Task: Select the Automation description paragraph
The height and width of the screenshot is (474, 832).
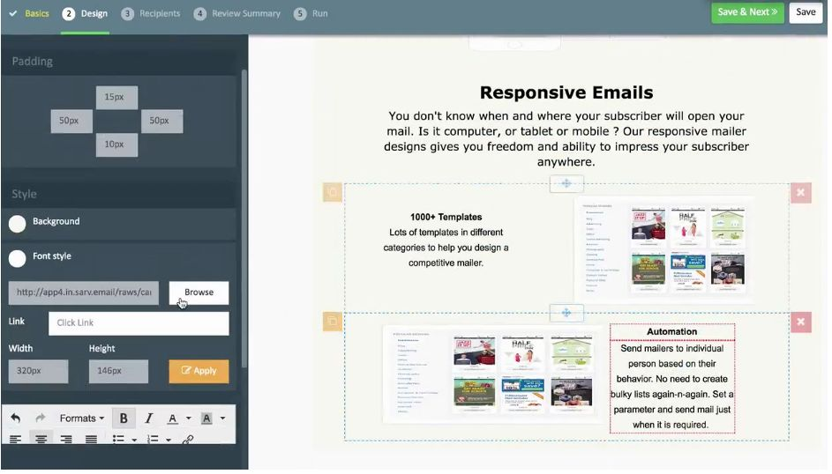Action: [x=671, y=387]
